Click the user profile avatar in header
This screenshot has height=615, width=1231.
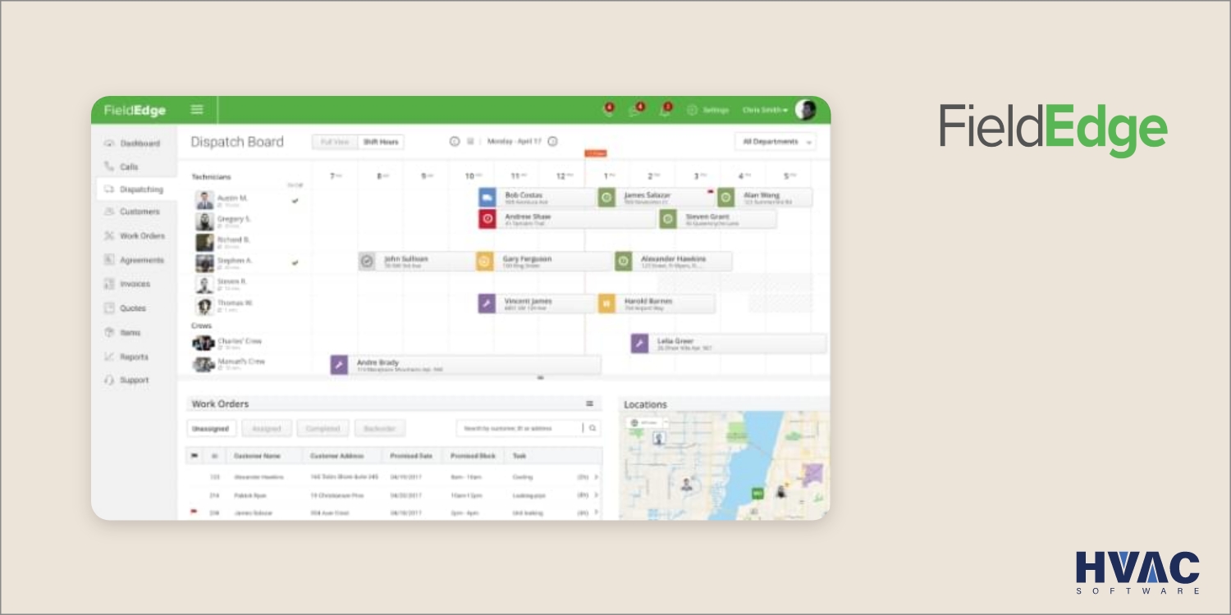pyautogui.click(x=805, y=109)
